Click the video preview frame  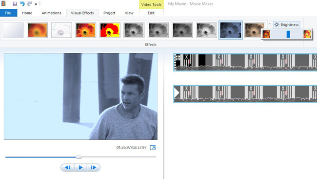[x=80, y=96]
